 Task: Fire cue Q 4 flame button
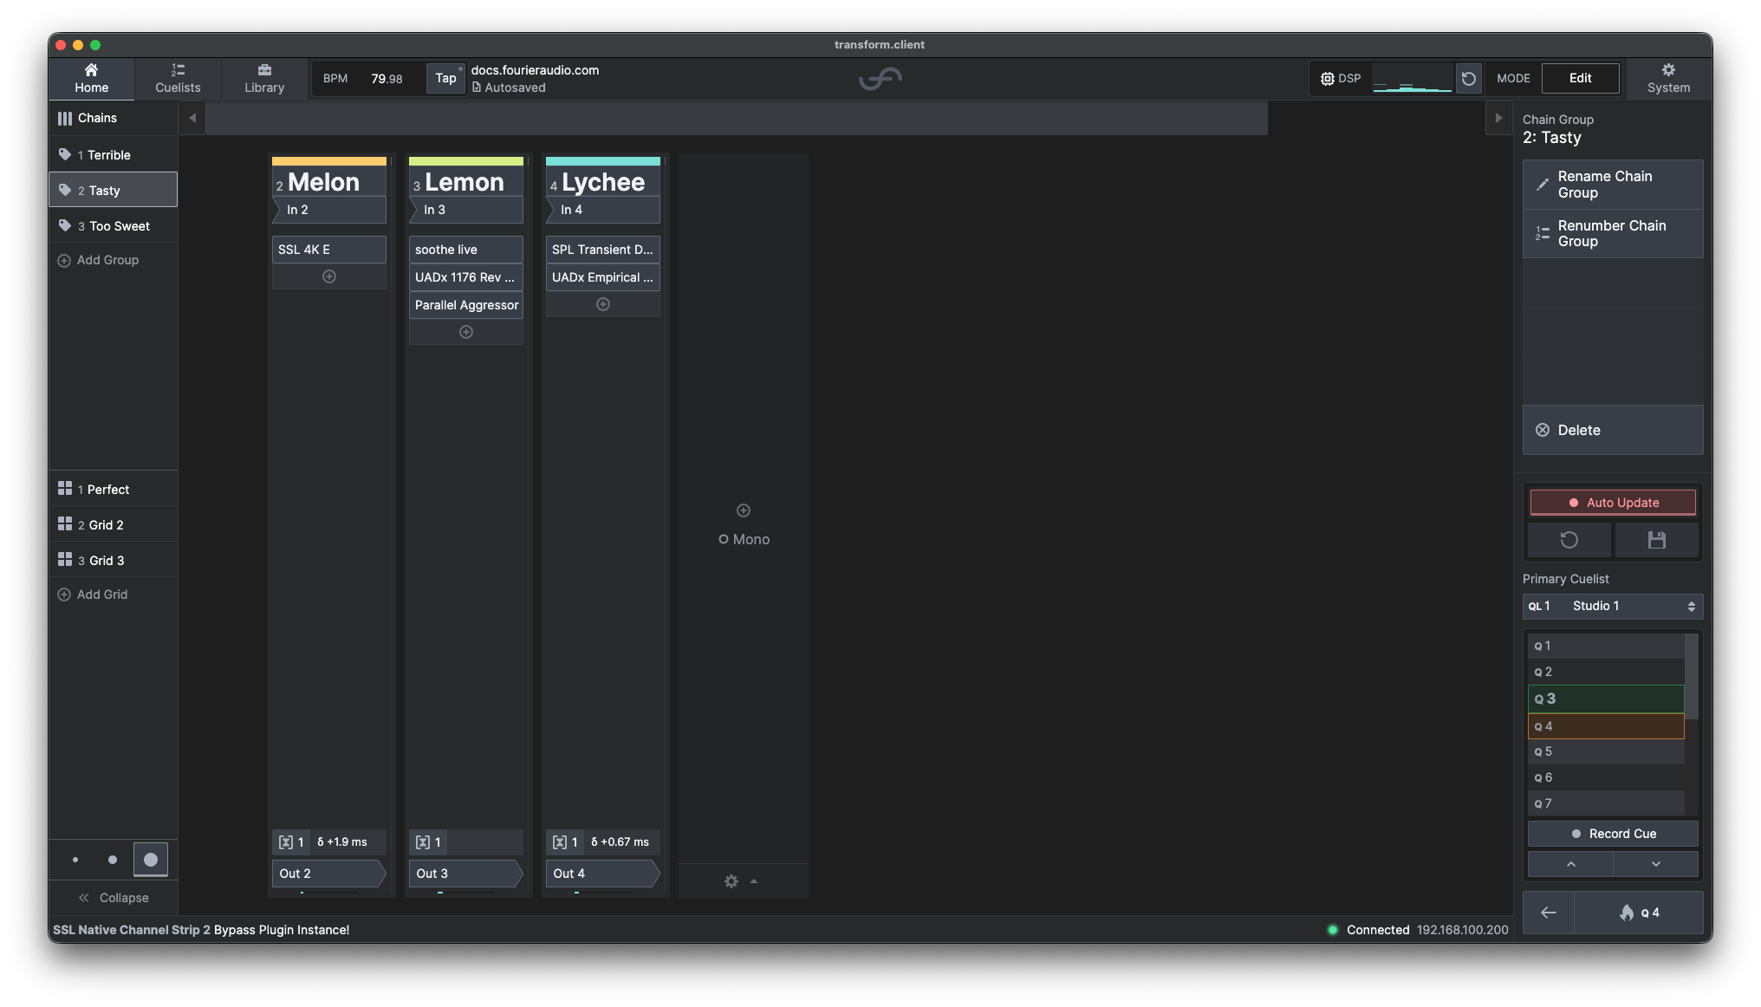point(1638,913)
